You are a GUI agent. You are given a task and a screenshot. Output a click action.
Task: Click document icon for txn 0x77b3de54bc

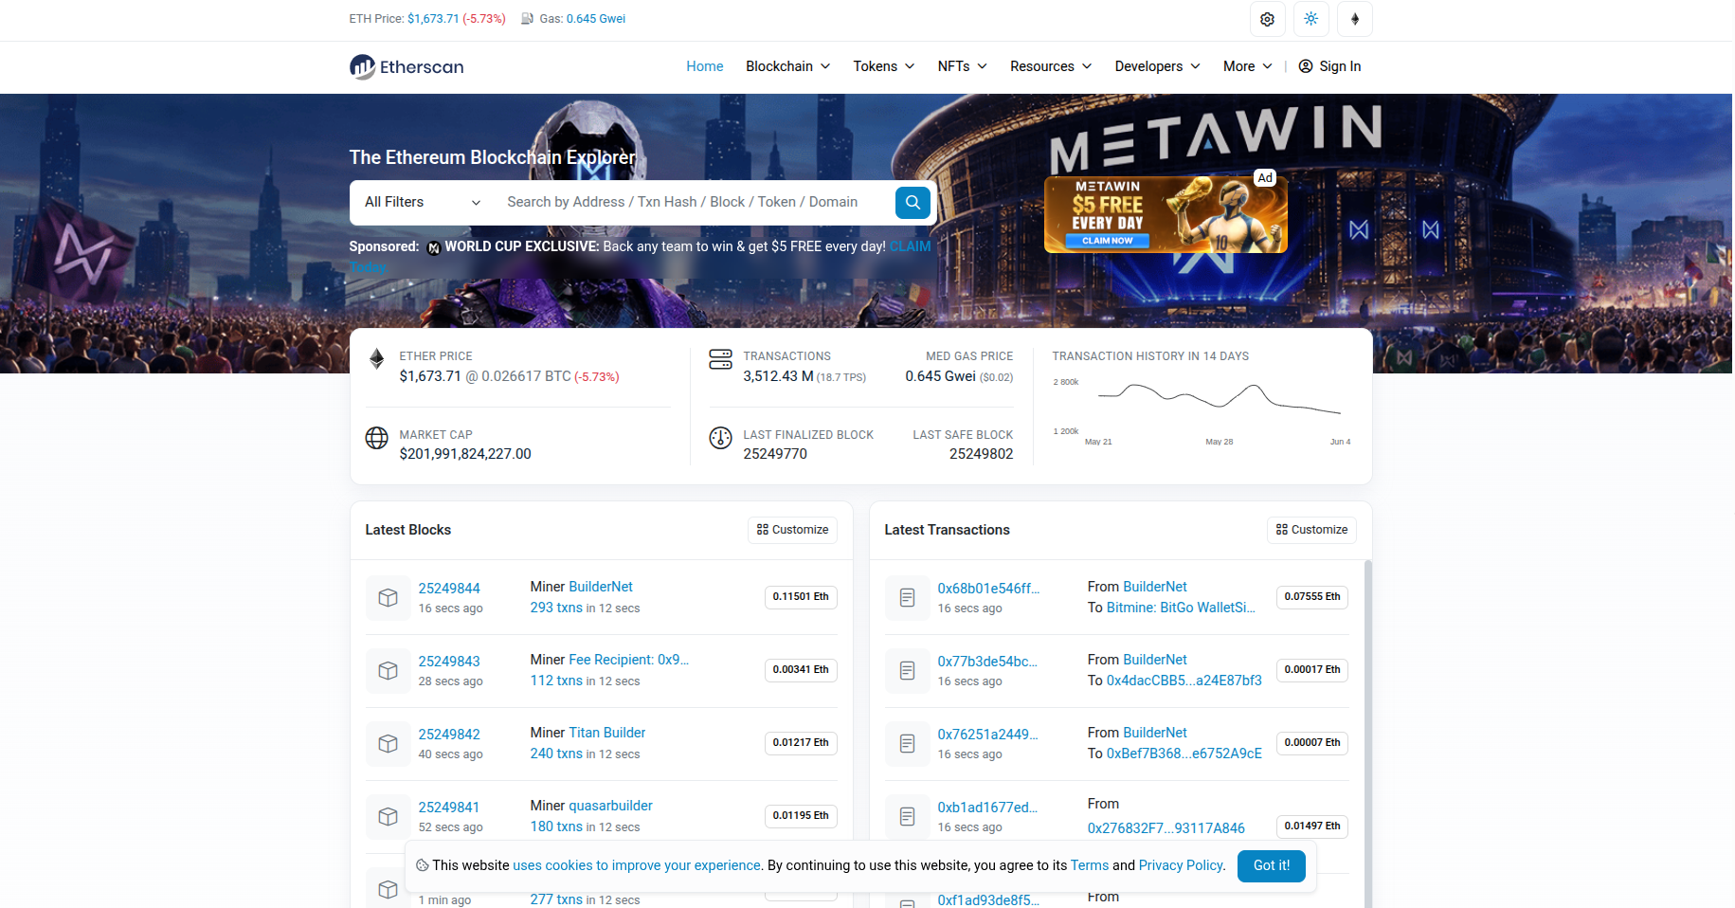tap(907, 670)
